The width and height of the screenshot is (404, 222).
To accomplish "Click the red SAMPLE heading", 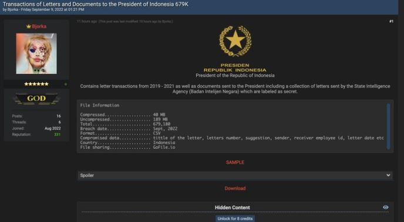I will (235, 163).
